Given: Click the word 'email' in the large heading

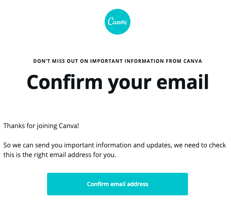Looking at the screenshot, I should [x=183, y=82].
